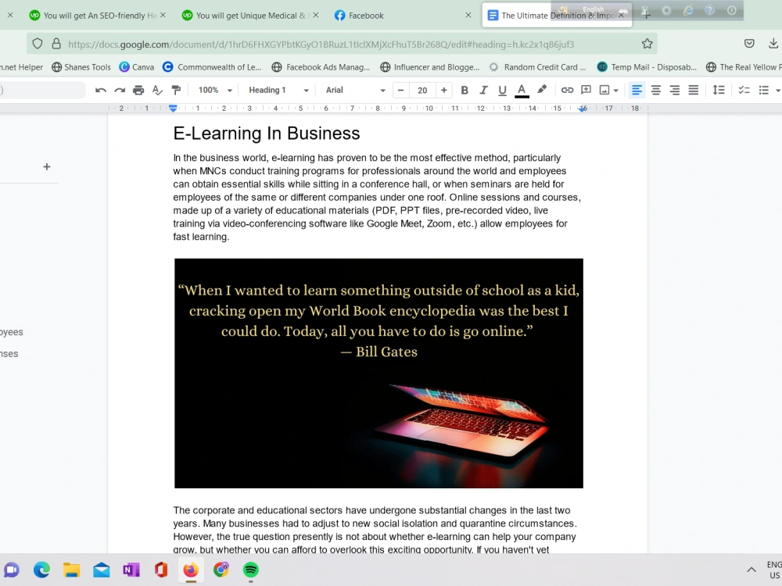Open the Arial font dropdown

coord(355,90)
